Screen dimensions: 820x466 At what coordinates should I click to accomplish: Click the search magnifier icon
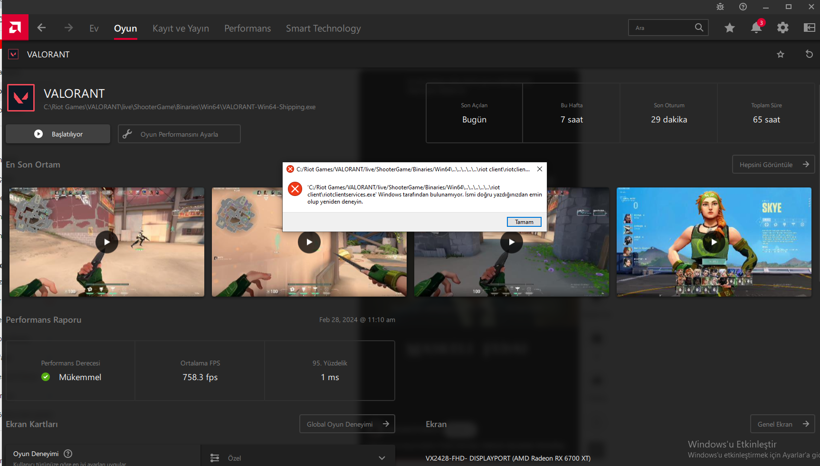pos(699,28)
